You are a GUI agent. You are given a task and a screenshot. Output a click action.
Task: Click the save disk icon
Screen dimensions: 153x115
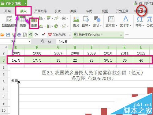tap(8, 35)
